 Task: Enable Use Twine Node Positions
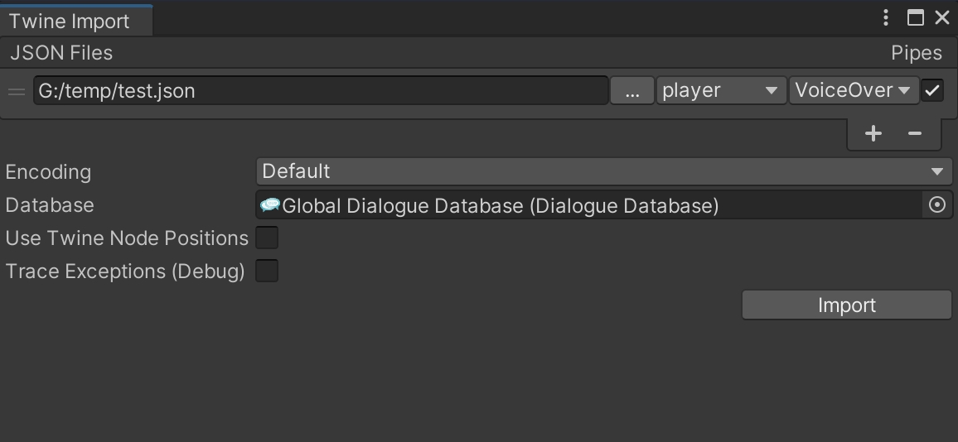point(267,238)
